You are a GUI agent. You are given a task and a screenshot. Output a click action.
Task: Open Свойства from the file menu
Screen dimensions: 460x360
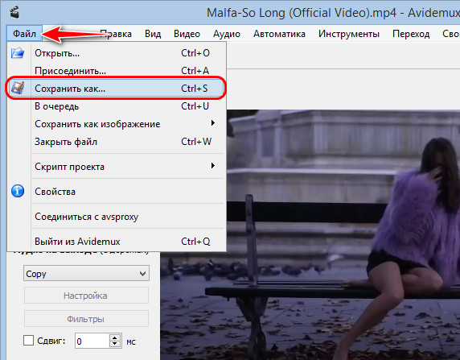pos(117,192)
